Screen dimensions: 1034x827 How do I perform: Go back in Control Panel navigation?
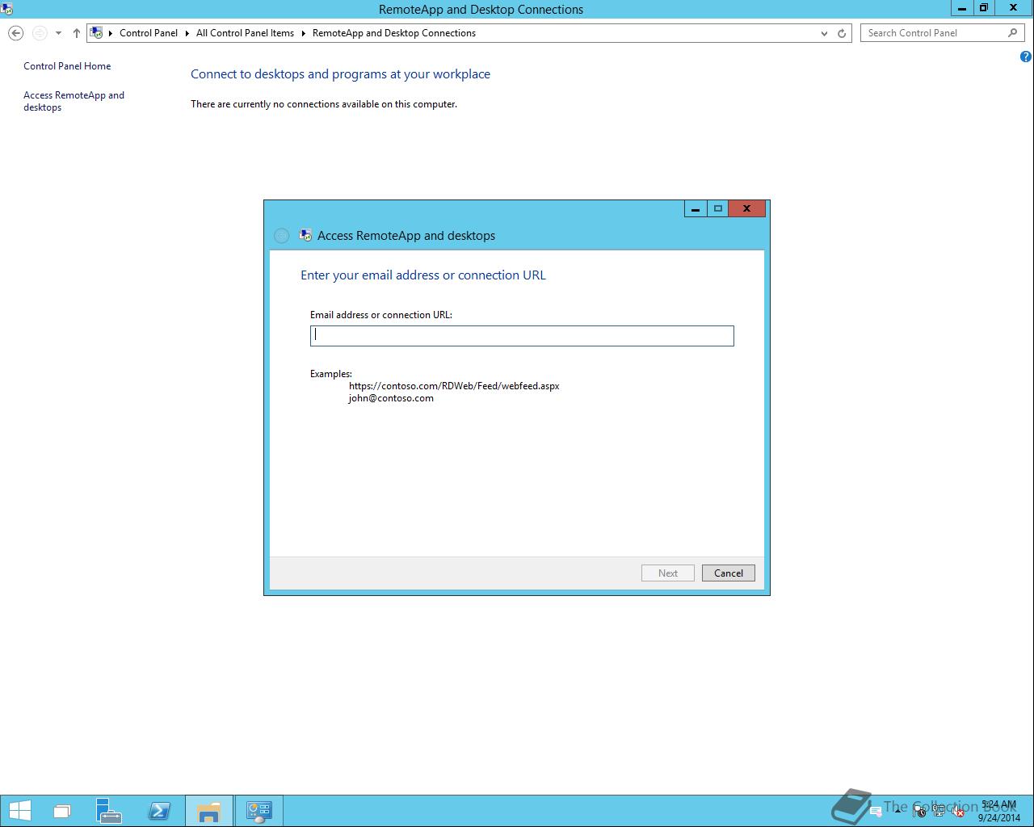15,33
